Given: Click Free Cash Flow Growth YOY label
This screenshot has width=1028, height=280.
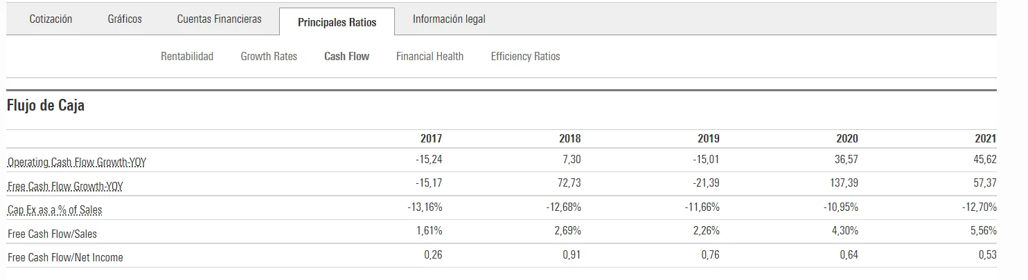Looking at the screenshot, I should [x=65, y=187].
